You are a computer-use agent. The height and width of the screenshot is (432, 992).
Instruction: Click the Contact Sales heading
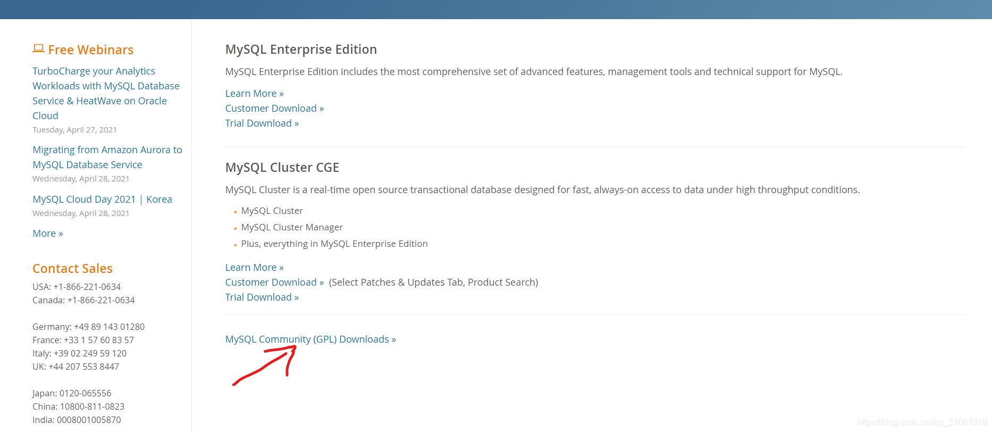click(72, 268)
